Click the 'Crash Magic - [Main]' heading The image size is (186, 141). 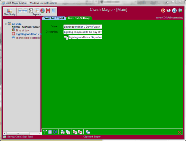point(108,10)
